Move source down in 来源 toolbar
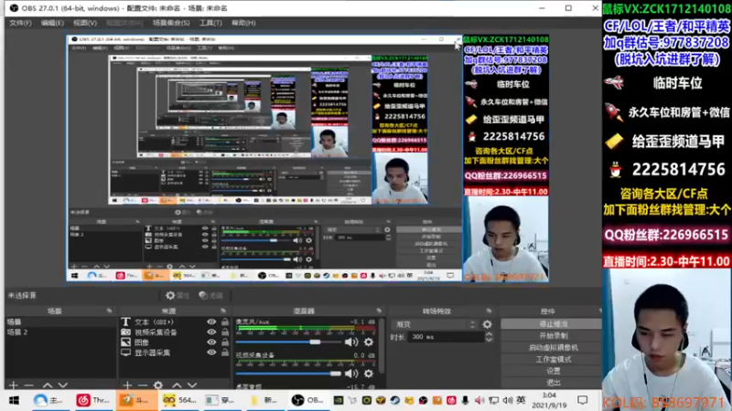 (x=192, y=385)
